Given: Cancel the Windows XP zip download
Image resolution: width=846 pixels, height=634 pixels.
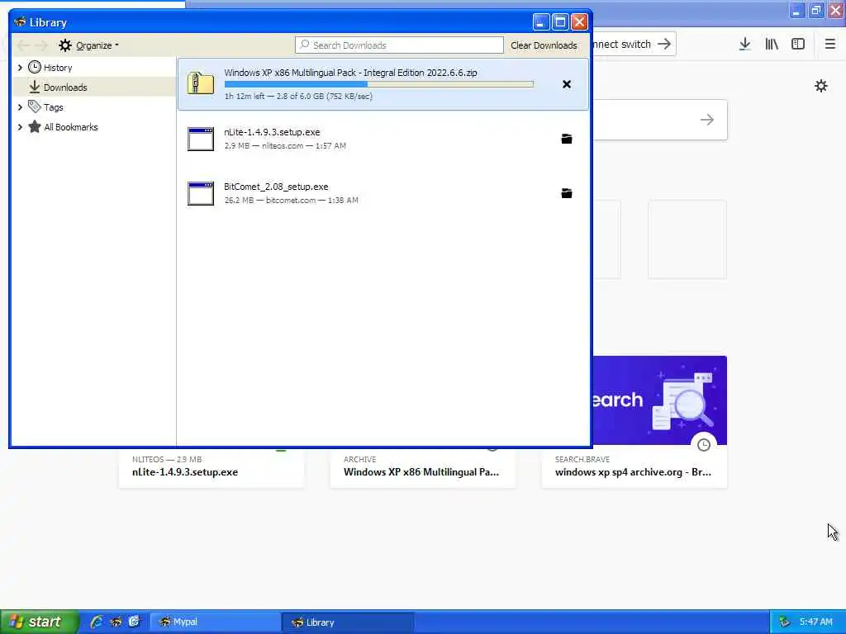Looking at the screenshot, I should 567,84.
